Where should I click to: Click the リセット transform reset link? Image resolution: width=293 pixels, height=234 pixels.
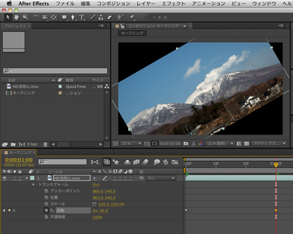coord(96,185)
